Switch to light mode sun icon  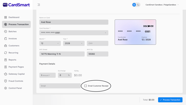[x=134, y=5]
